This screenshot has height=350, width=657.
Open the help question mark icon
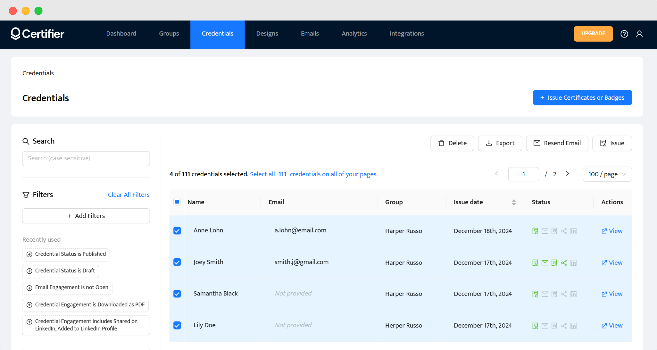624,34
